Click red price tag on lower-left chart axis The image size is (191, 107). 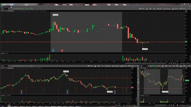pyautogui.click(x=132, y=87)
